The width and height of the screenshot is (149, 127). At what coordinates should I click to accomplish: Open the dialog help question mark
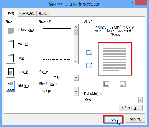click(x=132, y=3)
